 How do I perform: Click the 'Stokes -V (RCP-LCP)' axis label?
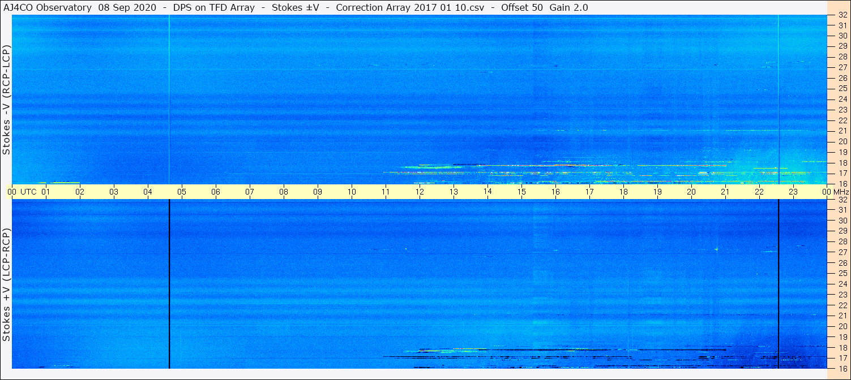(7, 100)
